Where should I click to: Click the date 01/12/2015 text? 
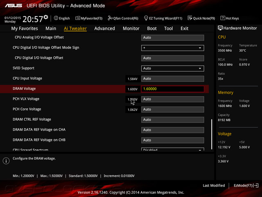13,18
